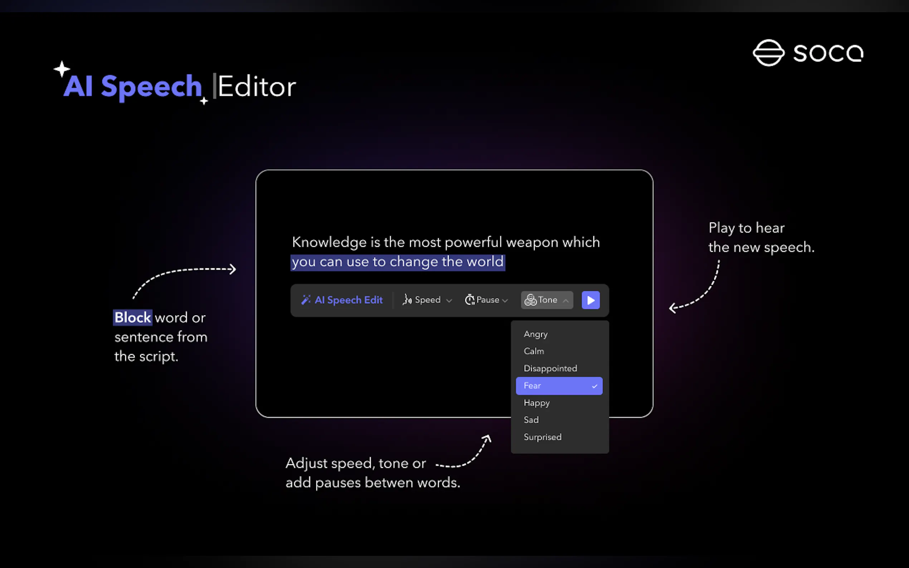Viewport: 909px width, 568px height.
Task: Choose the Happy tone option
Action: [x=536, y=403]
